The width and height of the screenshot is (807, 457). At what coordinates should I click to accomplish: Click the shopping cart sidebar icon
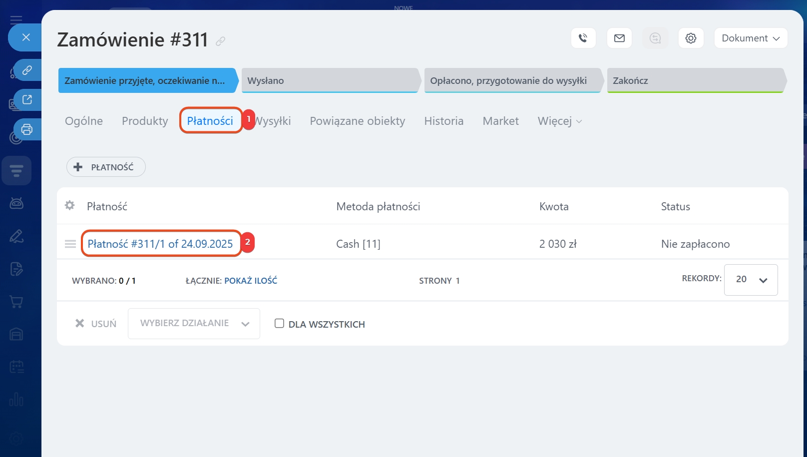point(16,302)
